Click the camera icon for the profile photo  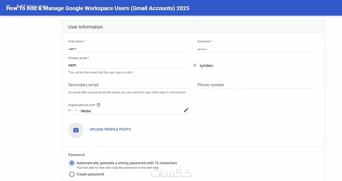[x=76, y=130]
